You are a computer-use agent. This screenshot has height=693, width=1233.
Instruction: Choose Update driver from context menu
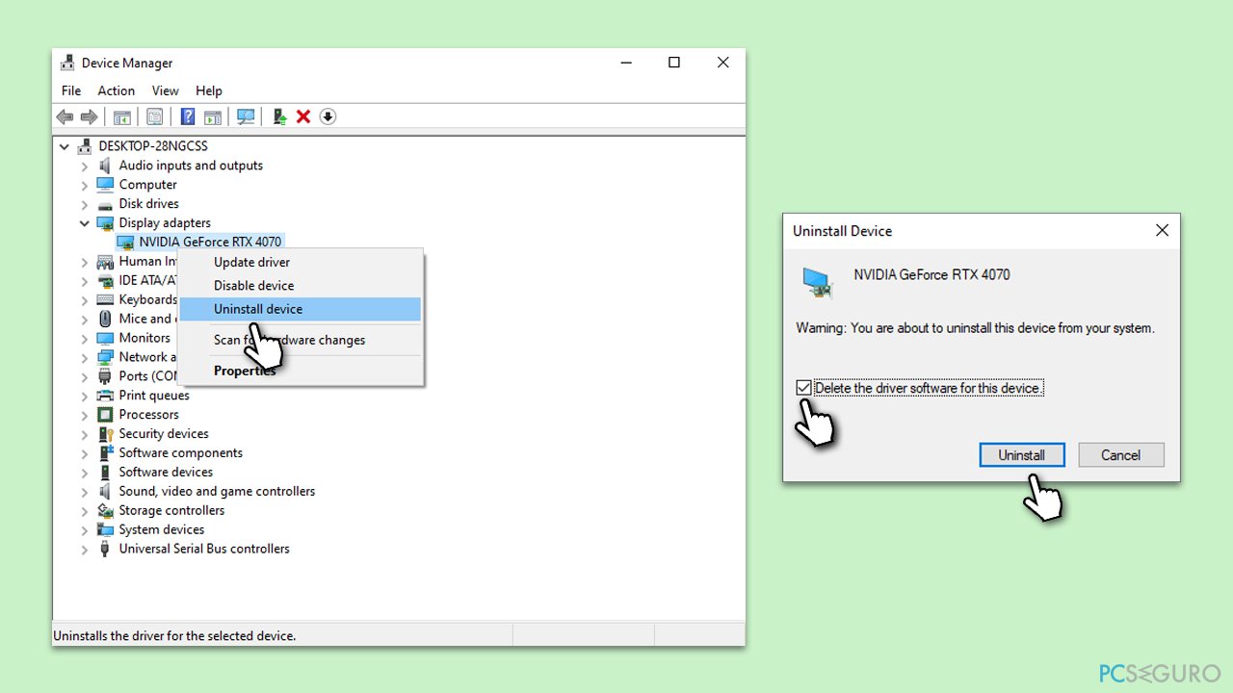pos(301,262)
